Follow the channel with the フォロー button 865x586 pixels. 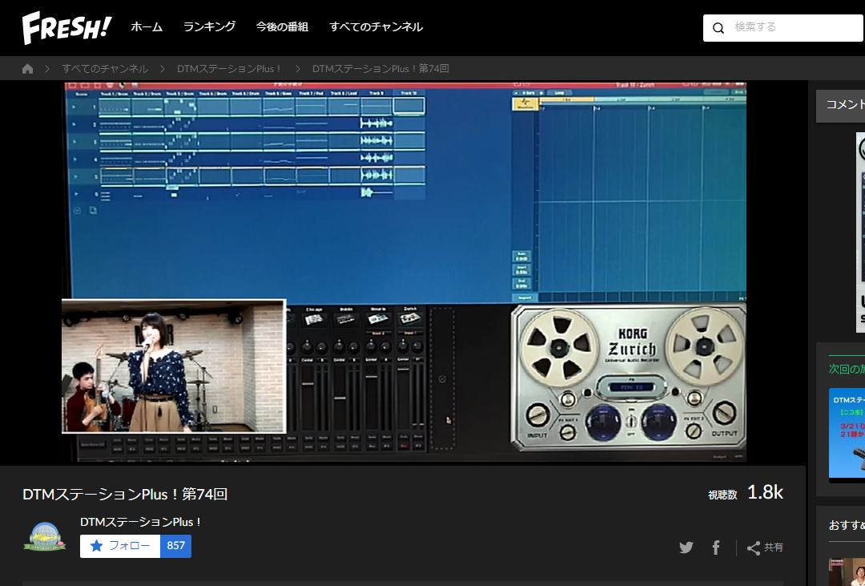pos(120,546)
